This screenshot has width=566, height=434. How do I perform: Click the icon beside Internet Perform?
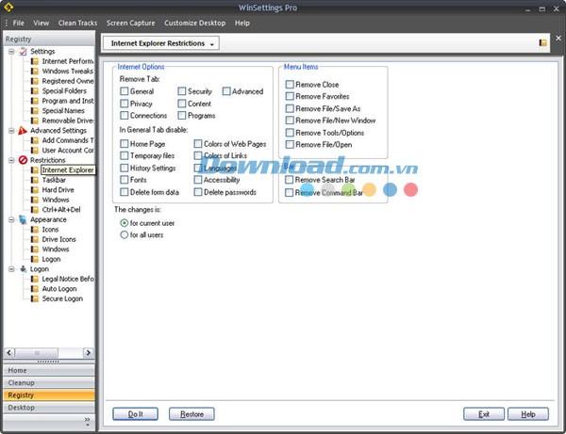point(35,61)
